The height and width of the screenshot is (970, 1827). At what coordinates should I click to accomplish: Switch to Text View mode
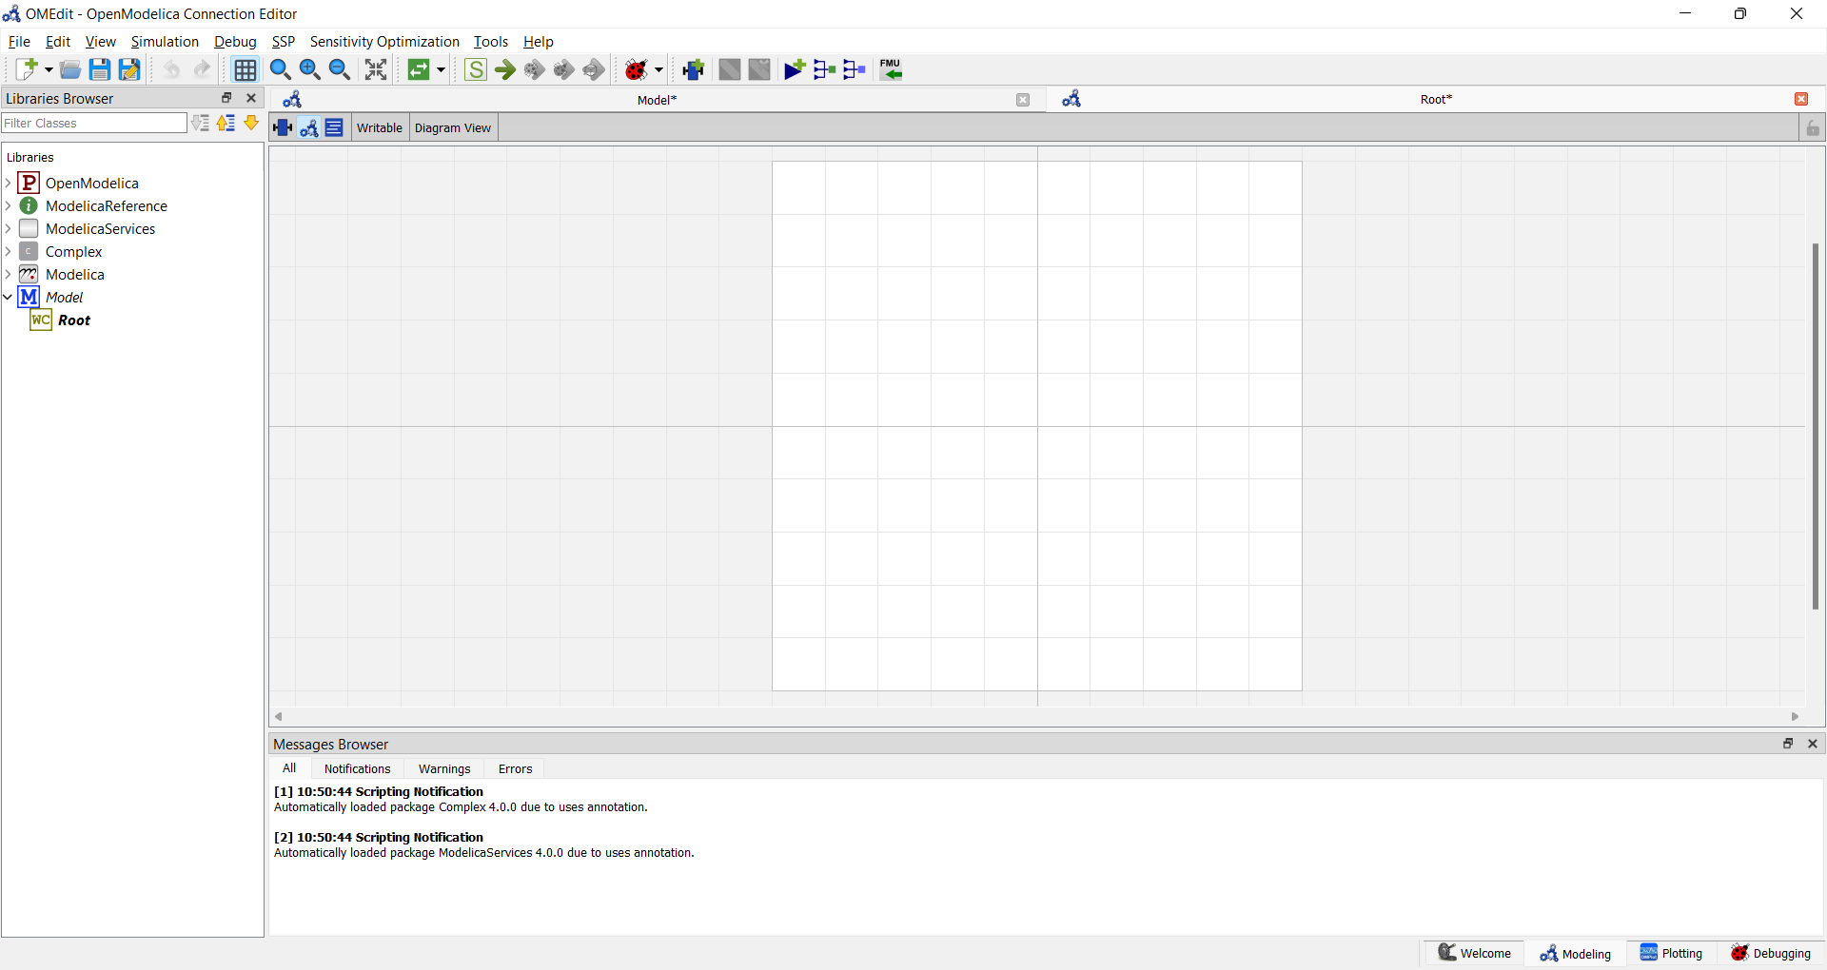(x=334, y=127)
